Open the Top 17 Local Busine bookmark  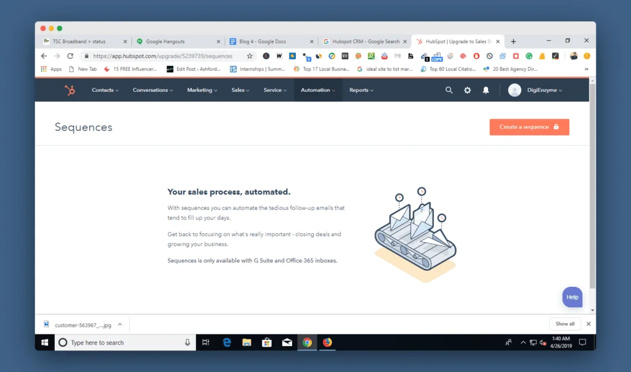pyautogui.click(x=322, y=69)
